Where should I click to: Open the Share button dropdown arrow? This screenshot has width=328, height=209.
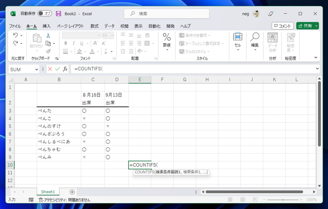click(x=316, y=26)
